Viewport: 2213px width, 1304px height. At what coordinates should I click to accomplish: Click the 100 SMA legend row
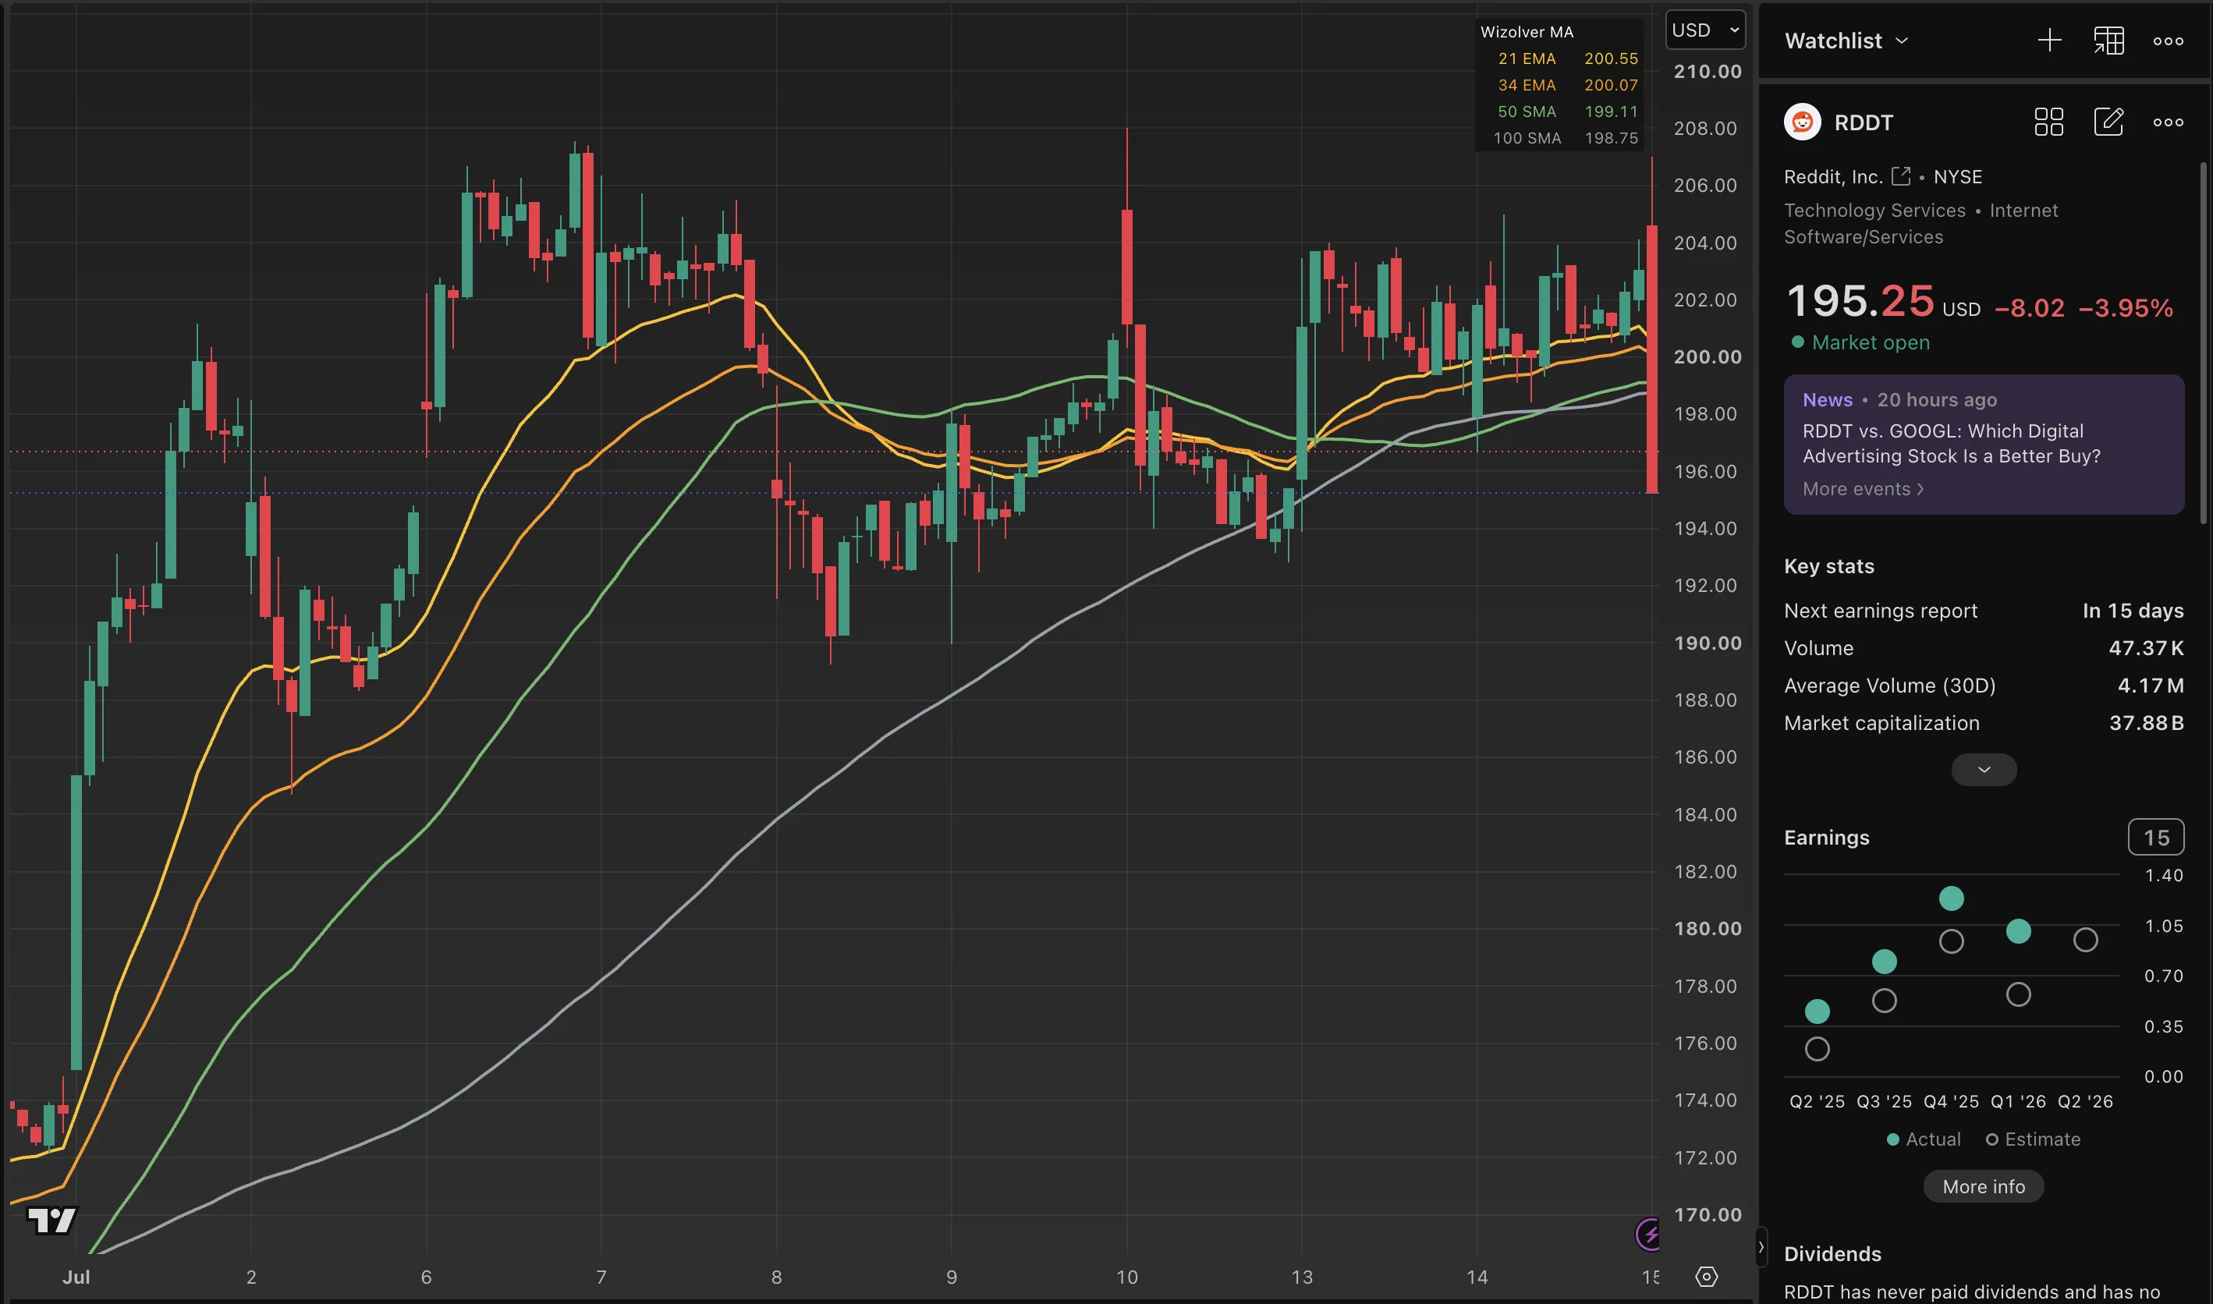click(x=1568, y=138)
